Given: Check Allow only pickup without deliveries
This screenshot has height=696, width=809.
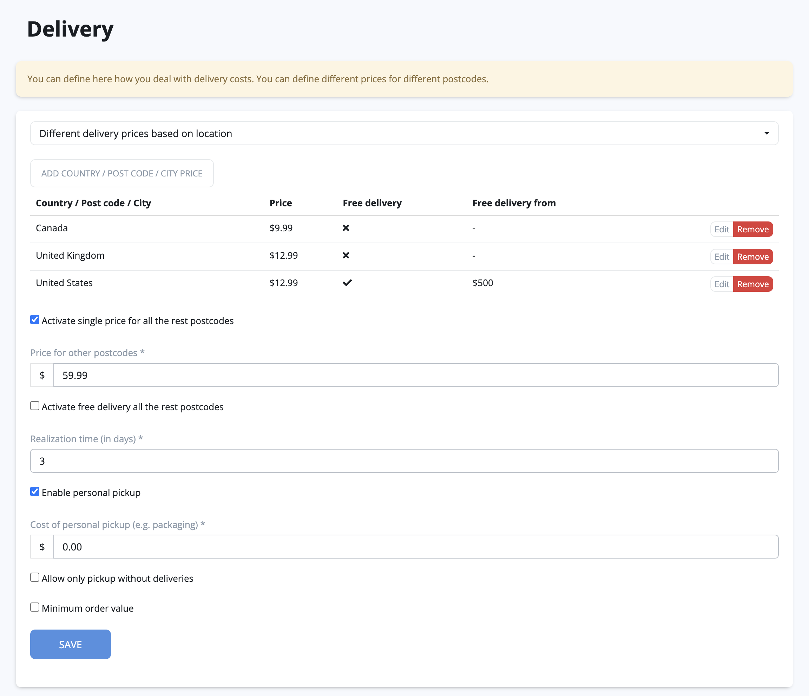Looking at the screenshot, I should click(35, 578).
